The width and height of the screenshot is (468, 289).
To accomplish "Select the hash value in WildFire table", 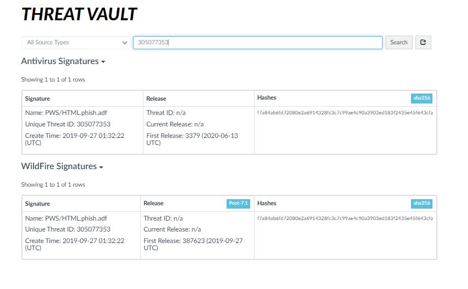I will coord(345,218).
